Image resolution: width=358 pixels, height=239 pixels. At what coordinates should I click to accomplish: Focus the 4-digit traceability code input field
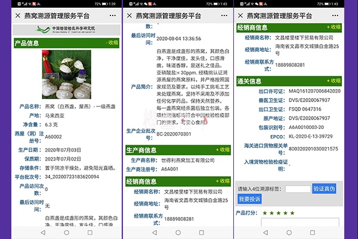pos(297,189)
